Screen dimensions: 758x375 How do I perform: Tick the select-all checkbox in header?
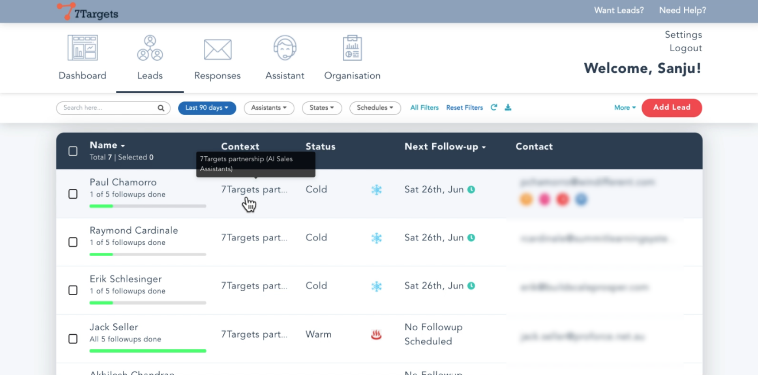73,151
